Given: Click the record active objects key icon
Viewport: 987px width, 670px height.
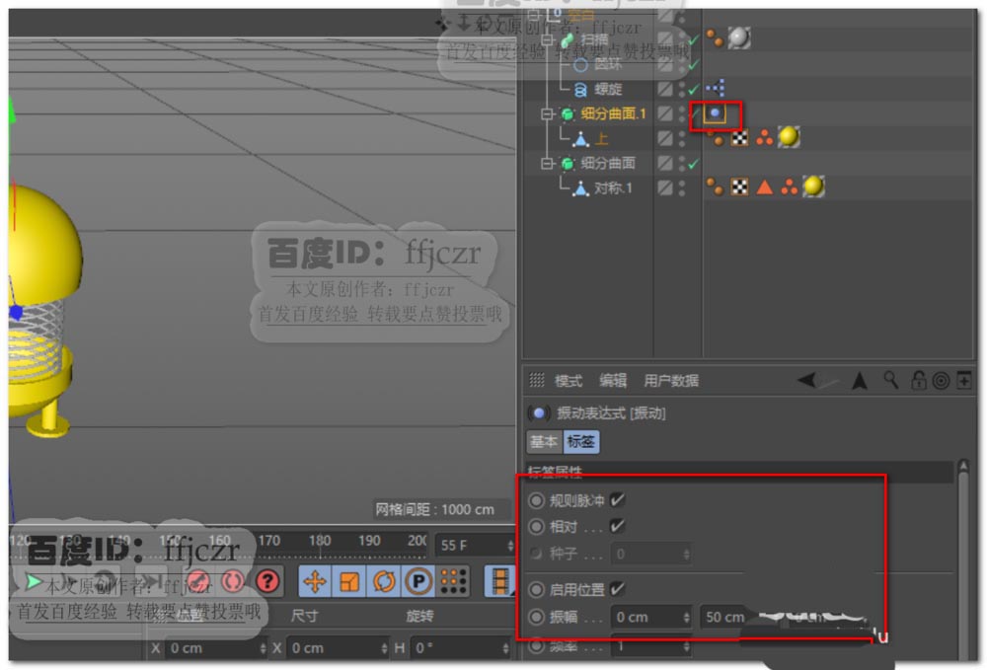Looking at the screenshot, I should tap(198, 581).
